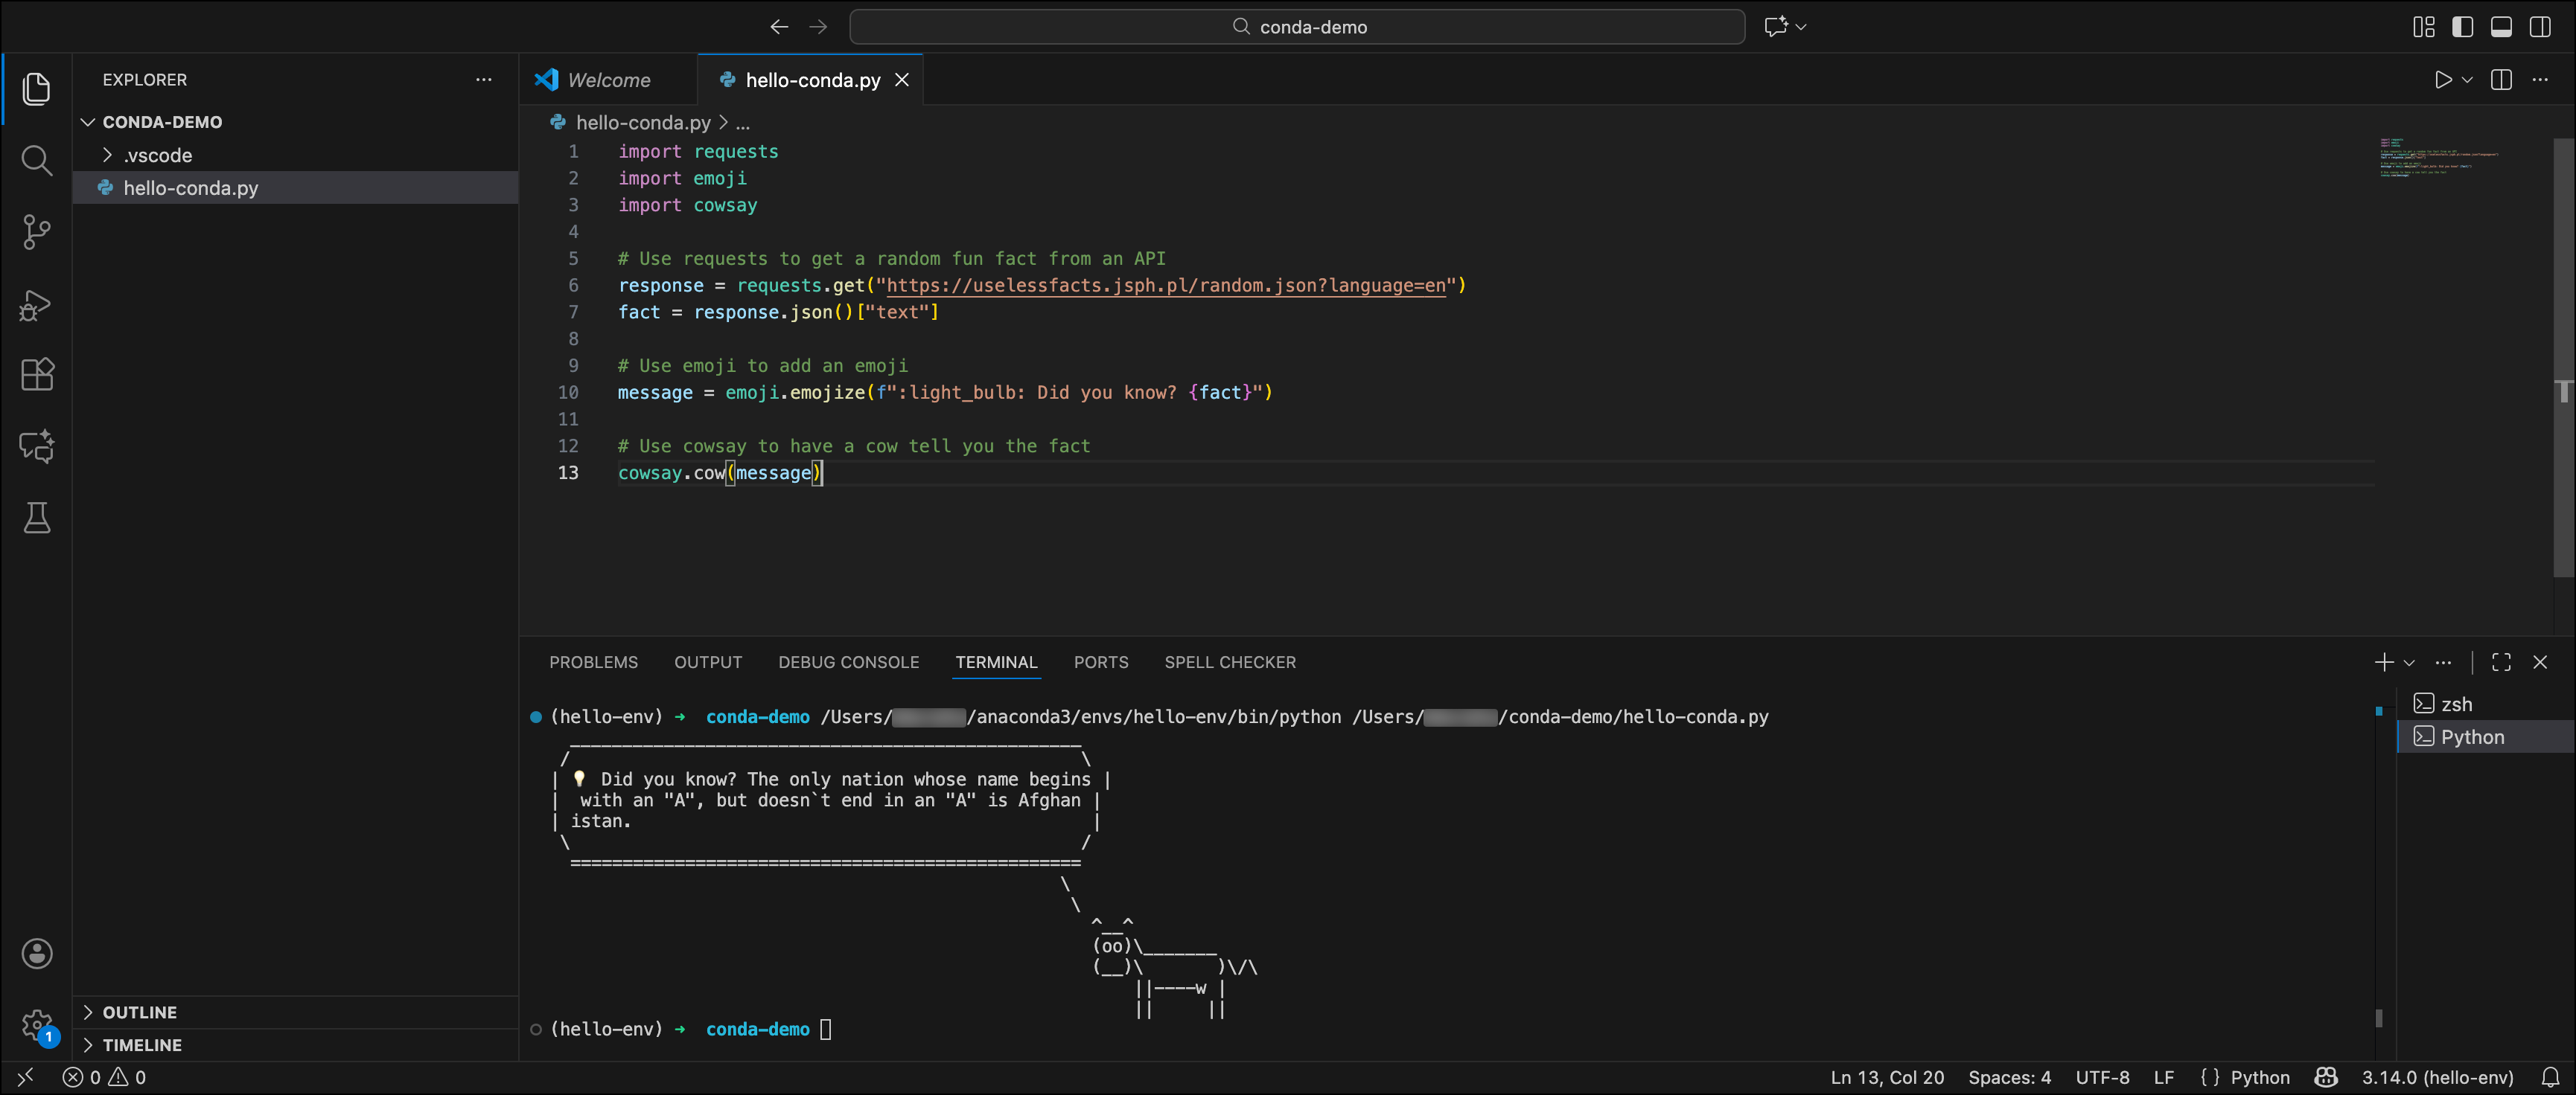
Task: Open the terminal launch profile dropdown
Action: [x=2410, y=661]
